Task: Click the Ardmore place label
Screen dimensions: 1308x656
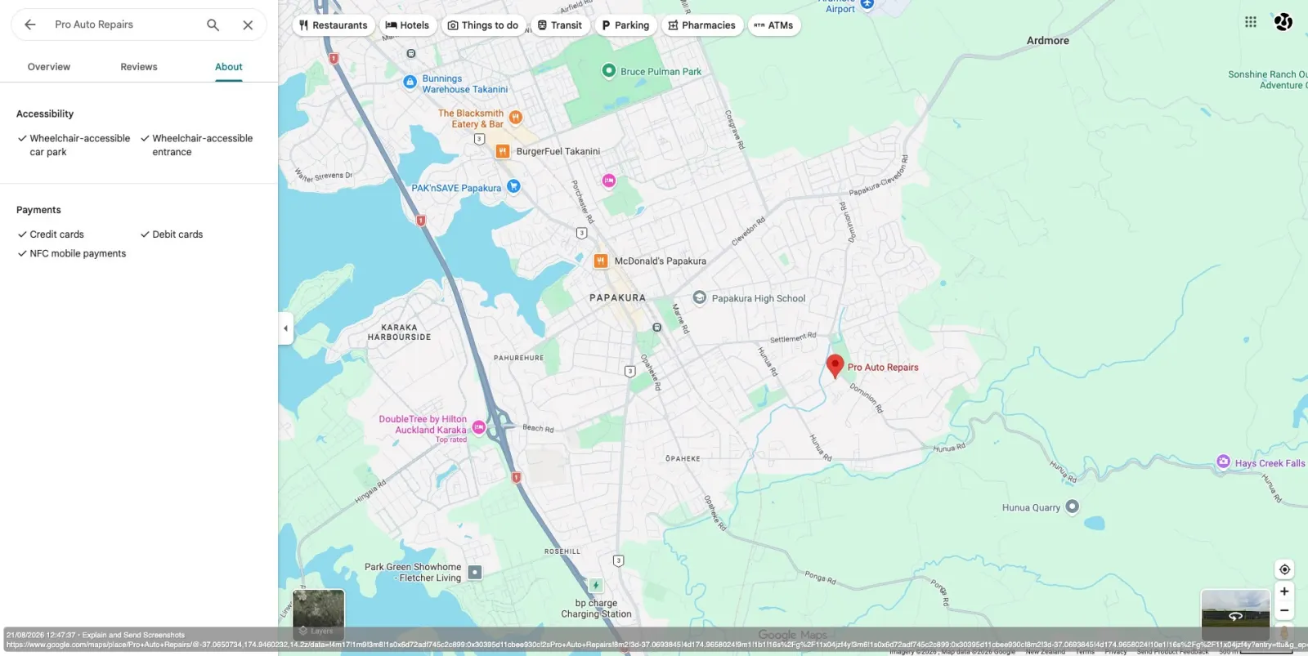Action: click(x=1048, y=41)
